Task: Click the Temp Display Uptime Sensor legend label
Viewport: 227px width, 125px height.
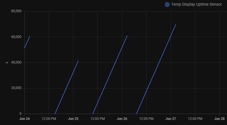Action: pyautogui.click(x=196, y=4)
